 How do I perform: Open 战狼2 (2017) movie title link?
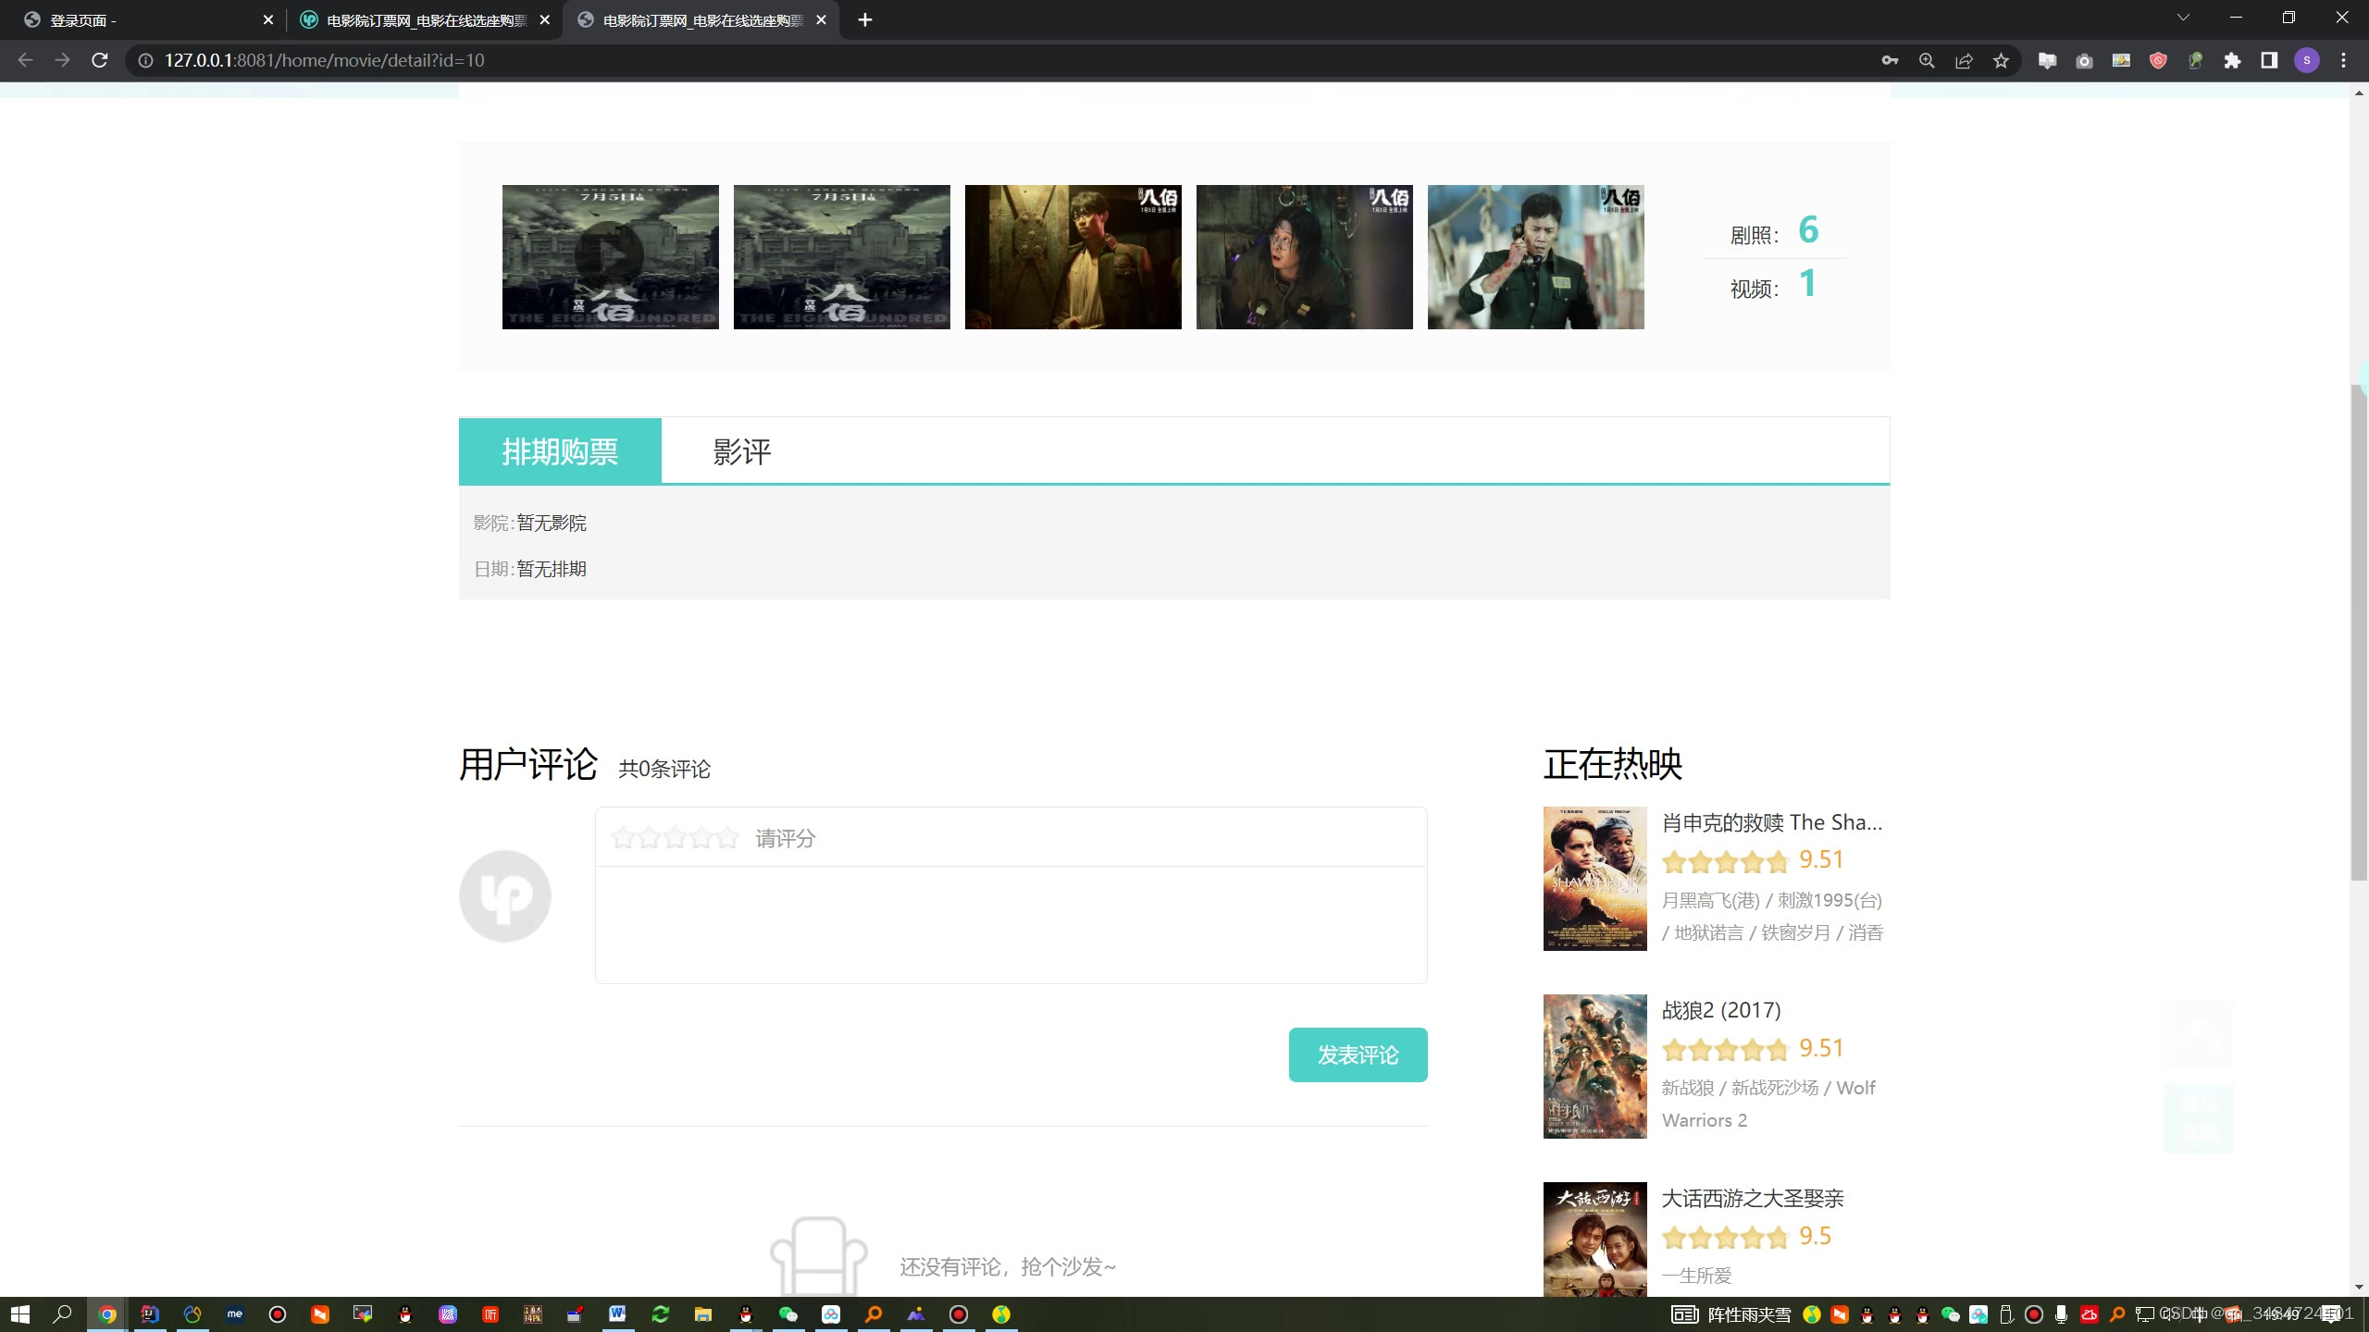click(1721, 1010)
